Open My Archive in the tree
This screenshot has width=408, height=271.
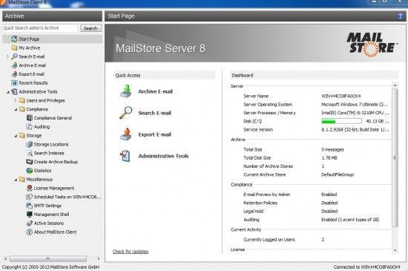click(30, 48)
